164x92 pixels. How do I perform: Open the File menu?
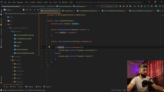(x=5, y=2)
